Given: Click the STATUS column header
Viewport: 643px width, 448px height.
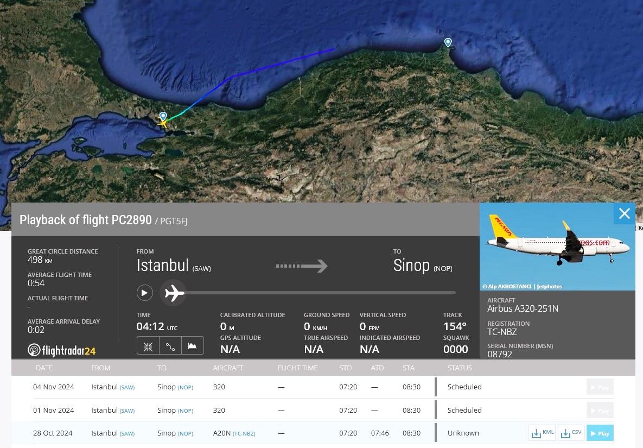Looking at the screenshot, I should pos(460,368).
